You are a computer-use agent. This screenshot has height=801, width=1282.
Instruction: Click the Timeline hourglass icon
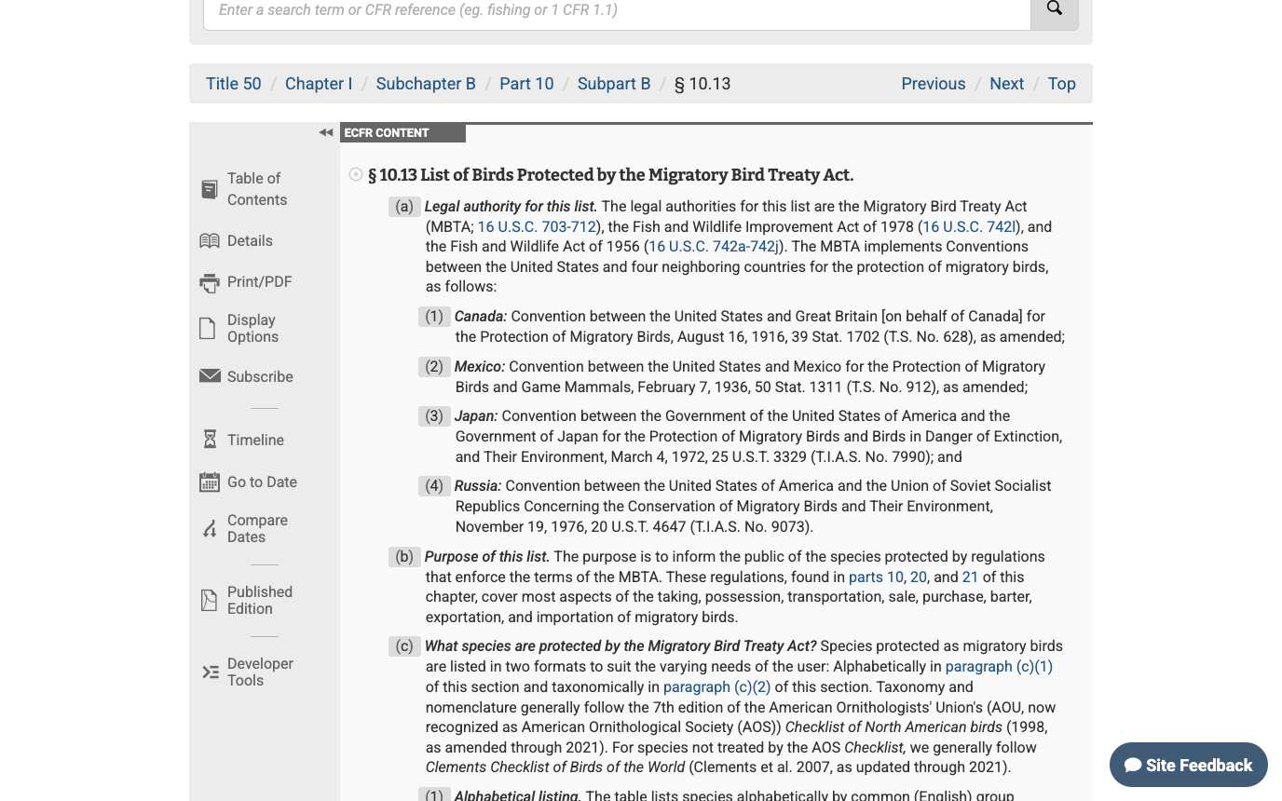point(210,440)
